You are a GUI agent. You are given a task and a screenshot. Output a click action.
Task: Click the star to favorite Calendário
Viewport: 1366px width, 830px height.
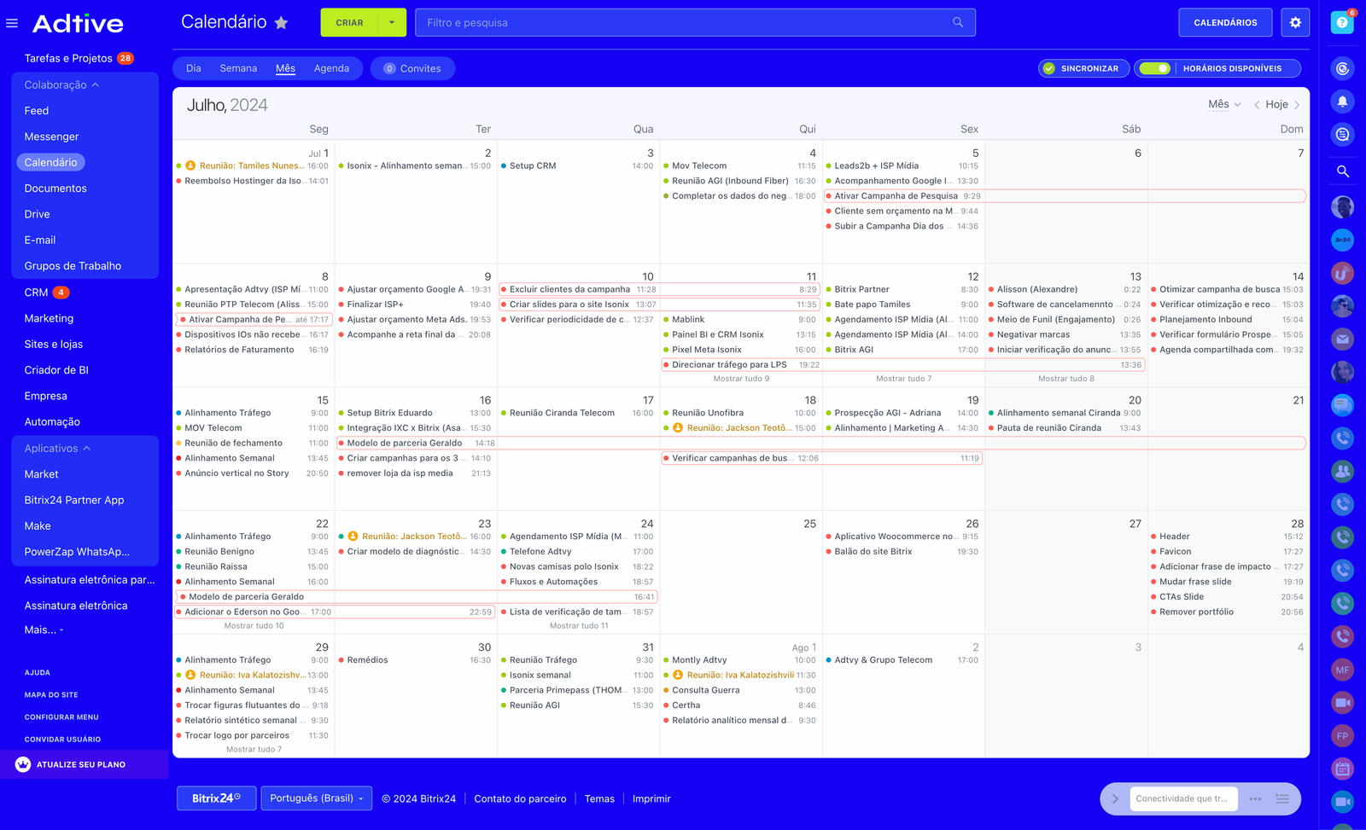281,23
